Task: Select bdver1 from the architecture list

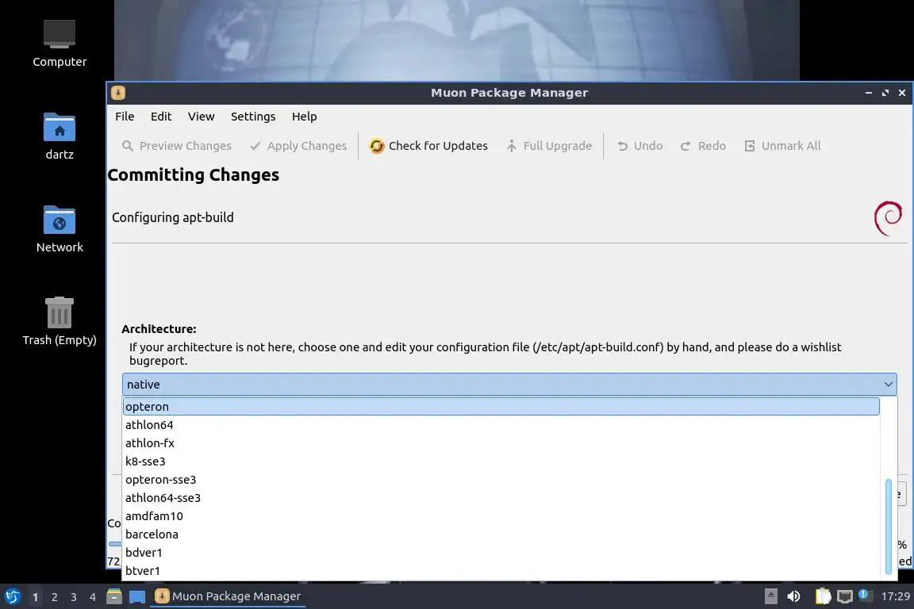Action: (501, 552)
